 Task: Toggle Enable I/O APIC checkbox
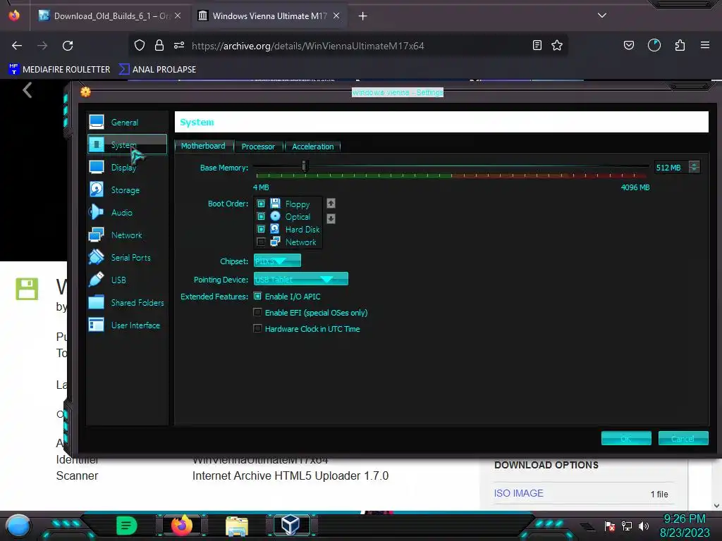[x=258, y=297]
